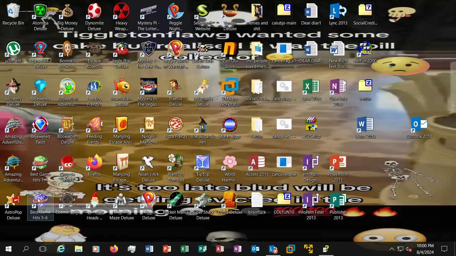Select the Water Bugs icon

pos(230,128)
